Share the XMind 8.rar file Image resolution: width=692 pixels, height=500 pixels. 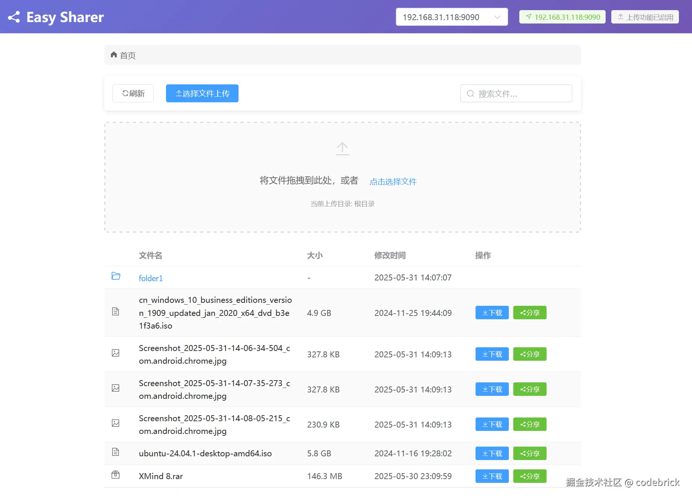(x=530, y=476)
